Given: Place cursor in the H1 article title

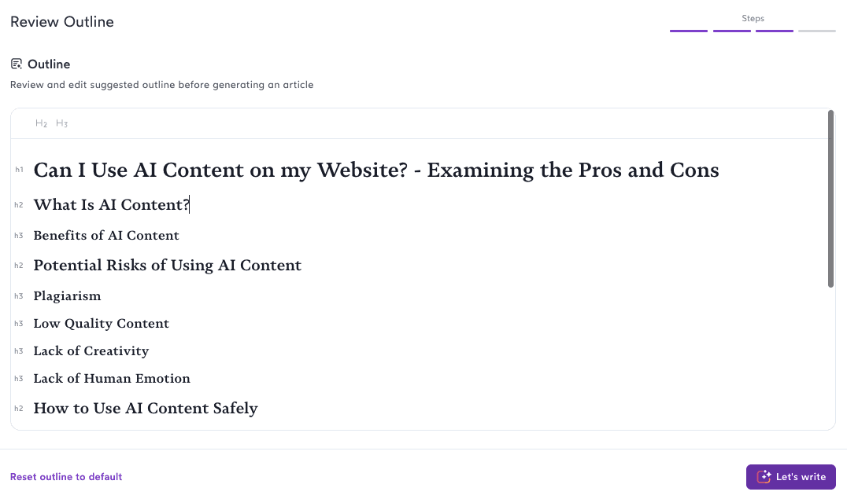Looking at the screenshot, I should pyautogui.click(x=376, y=170).
